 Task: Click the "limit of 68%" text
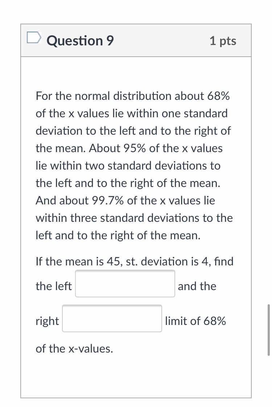point(195,321)
